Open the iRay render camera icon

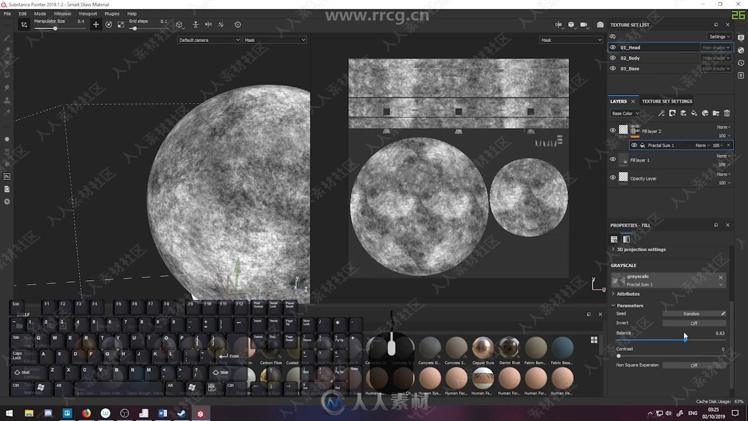coord(600,25)
